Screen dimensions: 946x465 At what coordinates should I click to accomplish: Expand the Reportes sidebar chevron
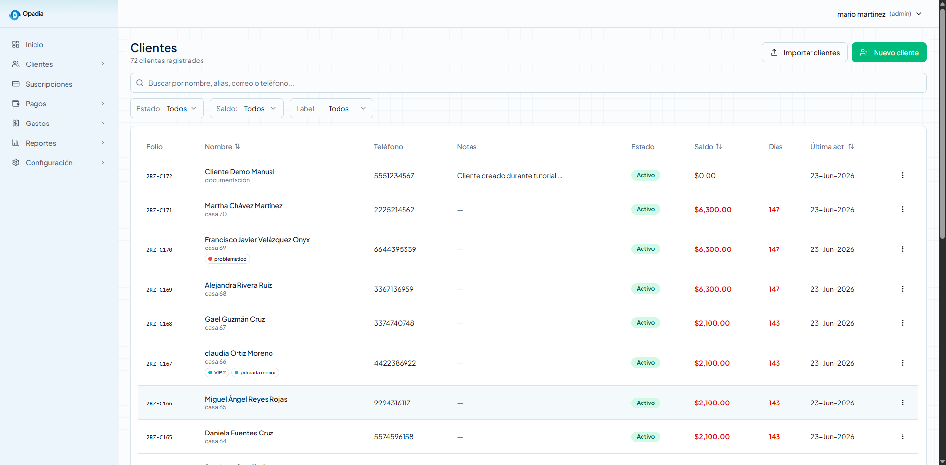[103, 143]
